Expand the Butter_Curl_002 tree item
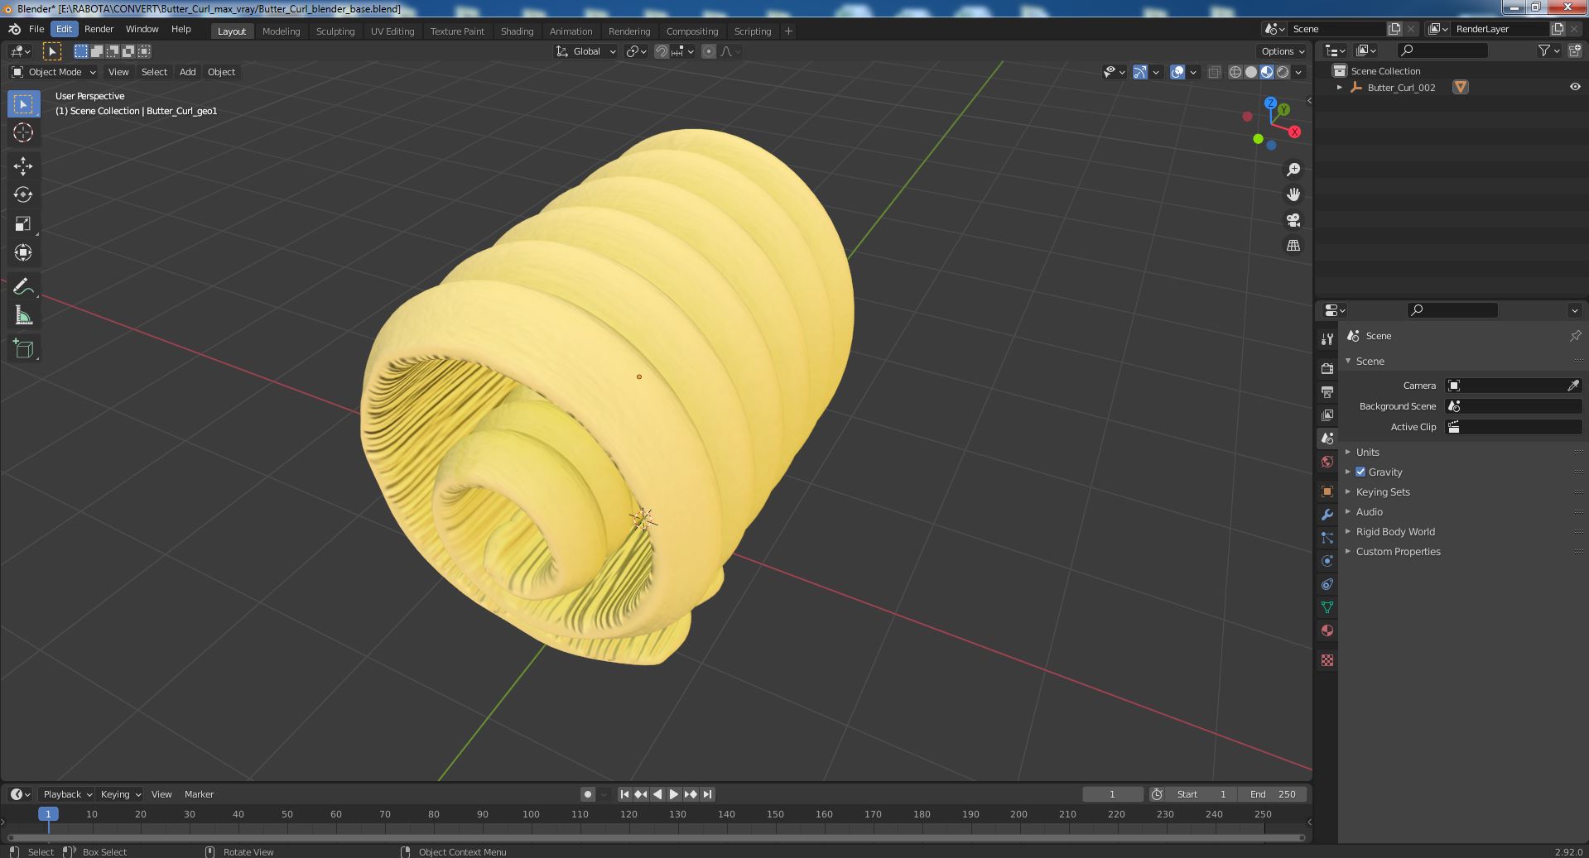The height and width of the screenshot is (858, 1589). (x=1340, y=87)
